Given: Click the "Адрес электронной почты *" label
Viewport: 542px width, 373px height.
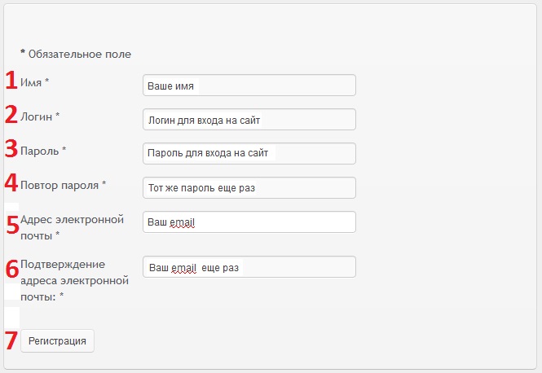Looking at the screenshot, I should (x=72, y=227).
